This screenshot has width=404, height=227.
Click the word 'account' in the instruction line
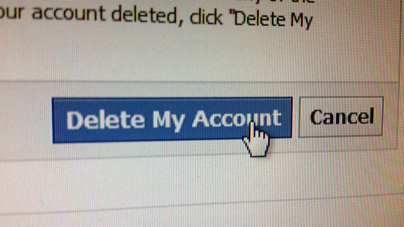pos(69,13)
